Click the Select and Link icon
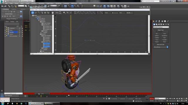This screenshot has width=188, height=105. point(9,6)
